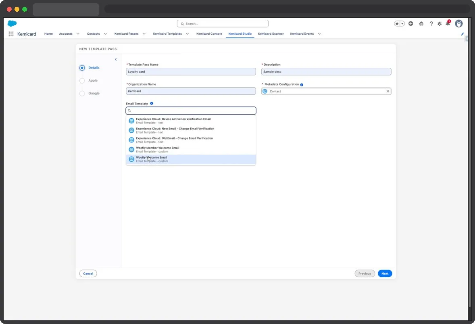This screenshot has width=475, height=324.
Task: Click the Contact object icon in Metadata field
Action: coord(265,91)
